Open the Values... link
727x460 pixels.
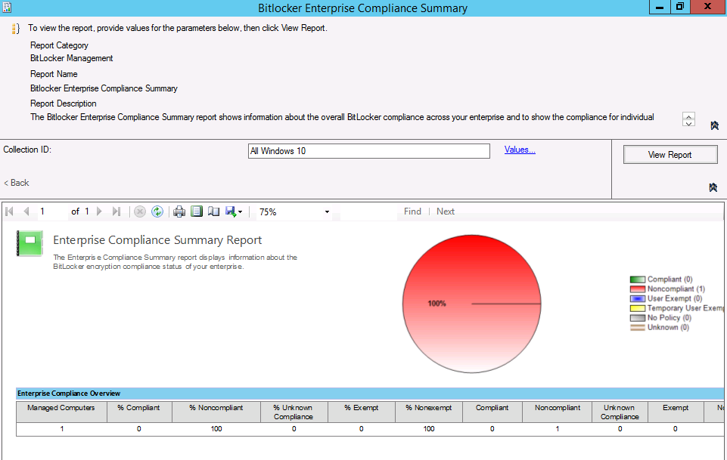[x=520, y=150]
